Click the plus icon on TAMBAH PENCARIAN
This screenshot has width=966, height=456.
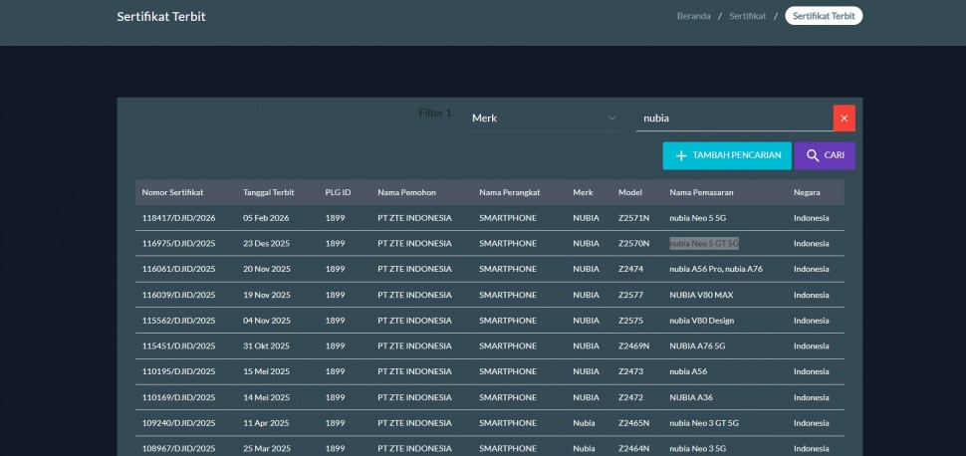coord(681,156)
